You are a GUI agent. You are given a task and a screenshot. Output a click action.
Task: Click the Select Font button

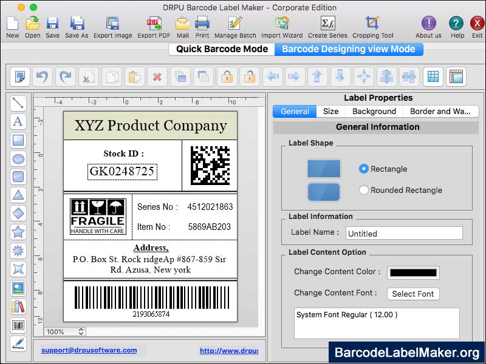[x=413, y=294]
